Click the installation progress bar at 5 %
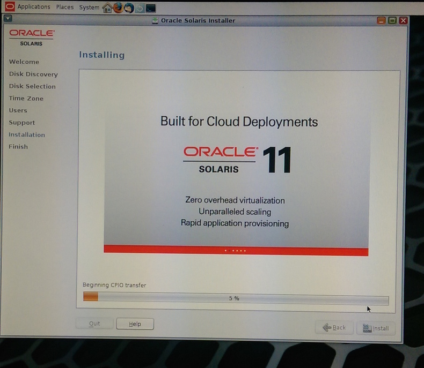This screenshot has height=368, width=424. pos(236,298)
